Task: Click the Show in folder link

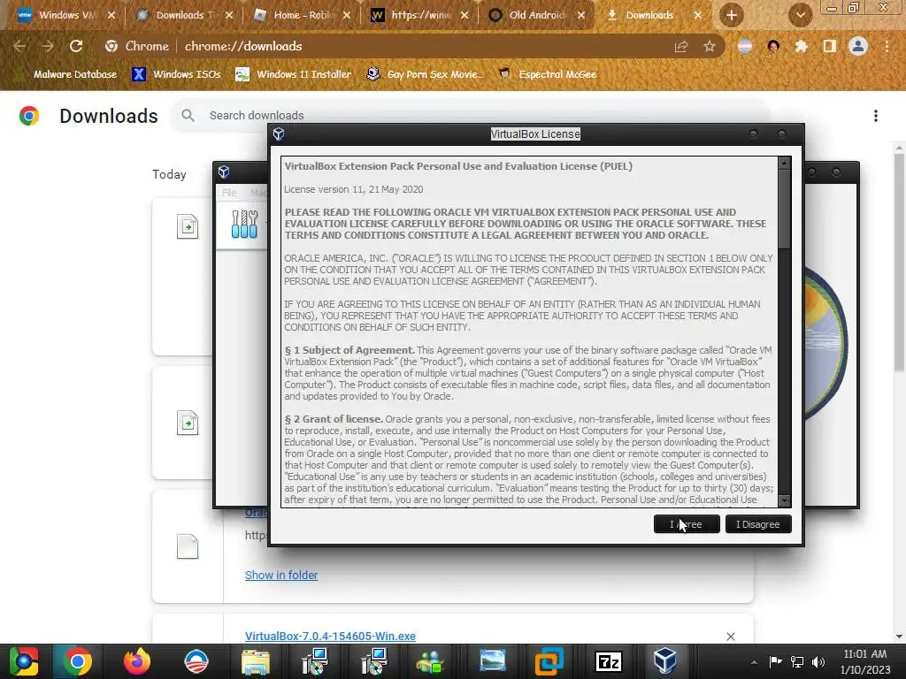Action: tap(281, 575)
